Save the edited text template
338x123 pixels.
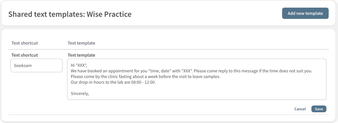[319, 109]
